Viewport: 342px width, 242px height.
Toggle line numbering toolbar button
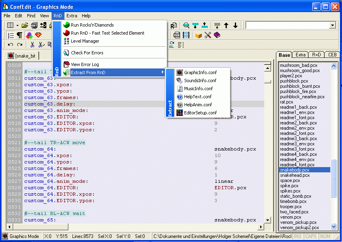click(x=10, y=35)
